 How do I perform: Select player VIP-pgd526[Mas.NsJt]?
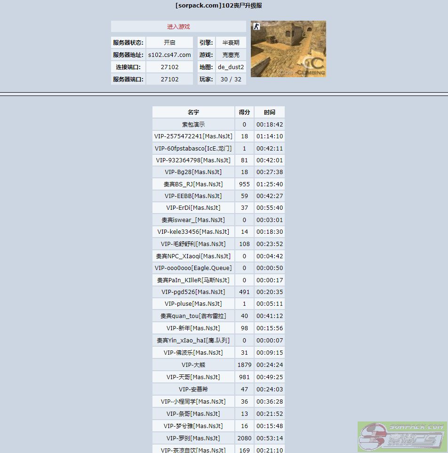[193, 292]
